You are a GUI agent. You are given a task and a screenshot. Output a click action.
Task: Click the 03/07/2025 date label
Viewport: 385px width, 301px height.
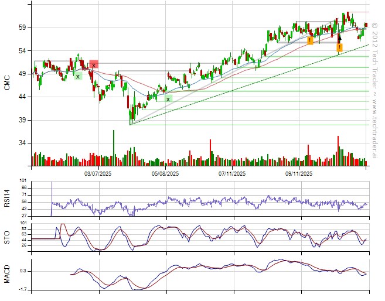tap(98, 174)
